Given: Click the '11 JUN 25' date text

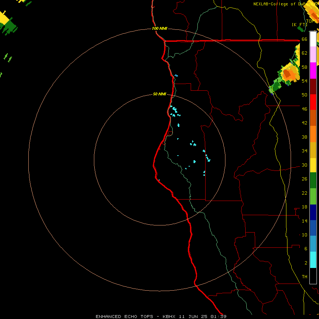Looking at the screenshot, I should tap(193, 317).
